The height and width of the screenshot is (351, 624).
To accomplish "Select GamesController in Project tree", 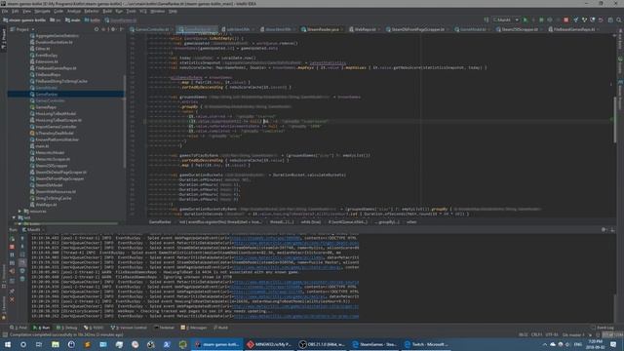I will point(50,100).
